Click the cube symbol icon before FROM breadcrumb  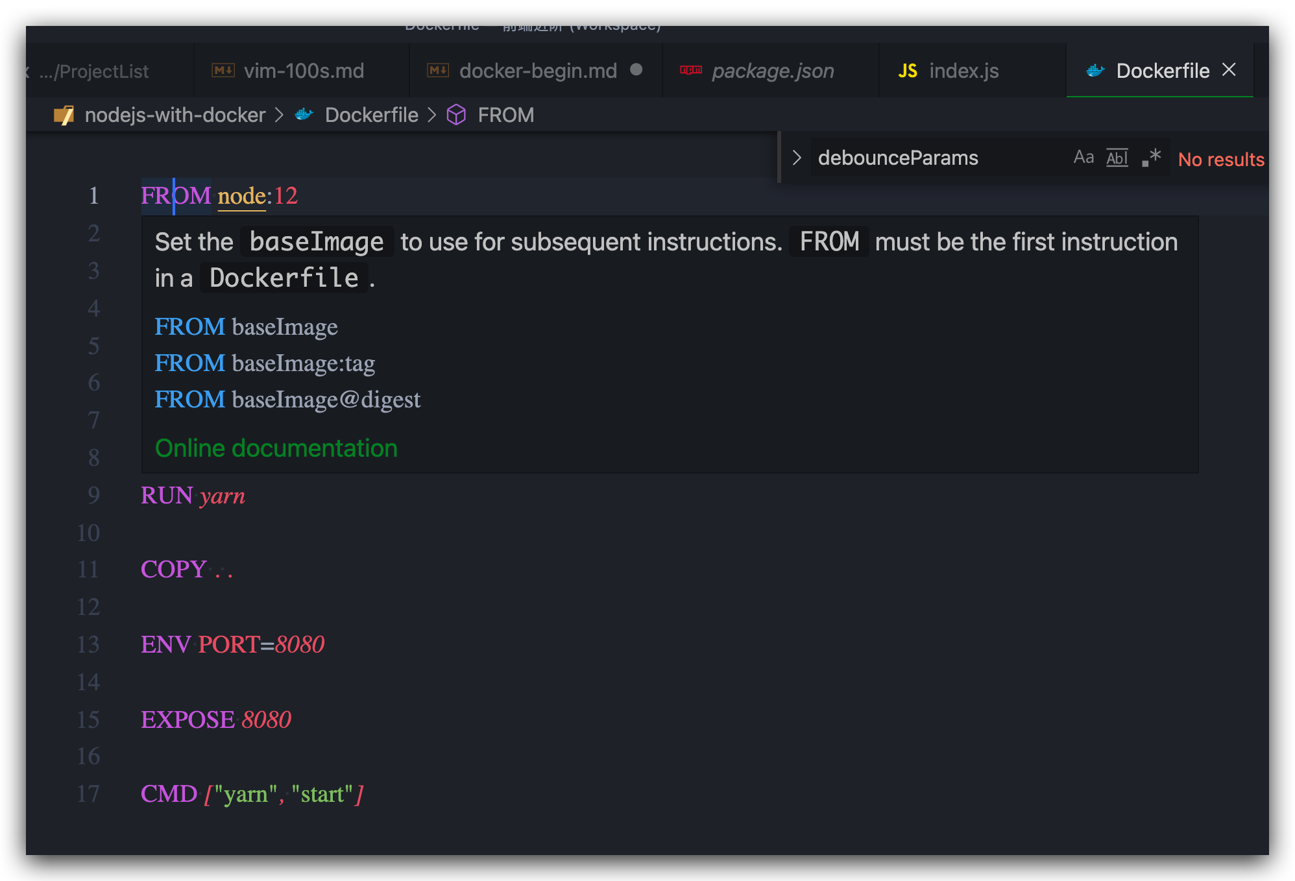(x=457, y=115)
